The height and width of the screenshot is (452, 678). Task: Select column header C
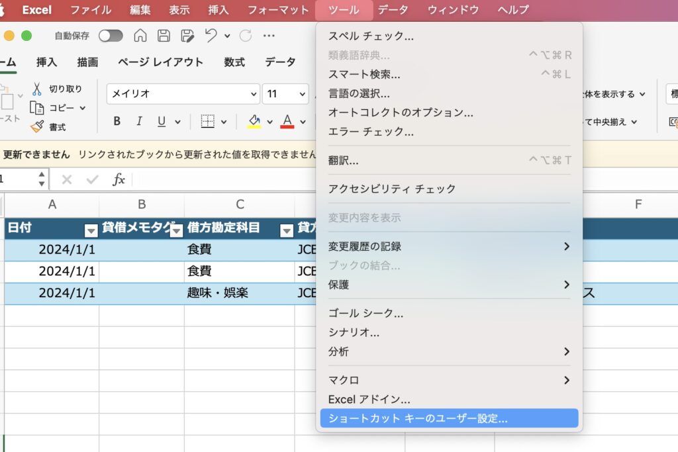(240, 204)
